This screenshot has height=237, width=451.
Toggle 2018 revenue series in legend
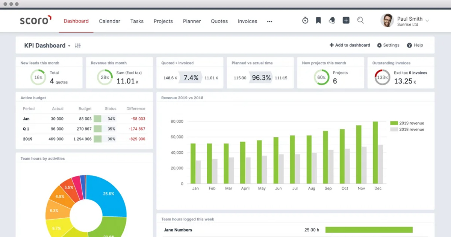407,129
